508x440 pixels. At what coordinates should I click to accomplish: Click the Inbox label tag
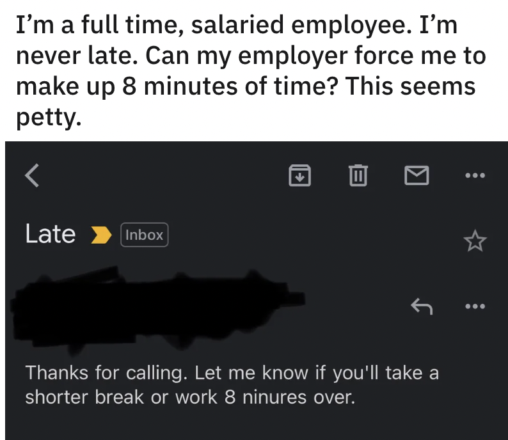[144, 235]
